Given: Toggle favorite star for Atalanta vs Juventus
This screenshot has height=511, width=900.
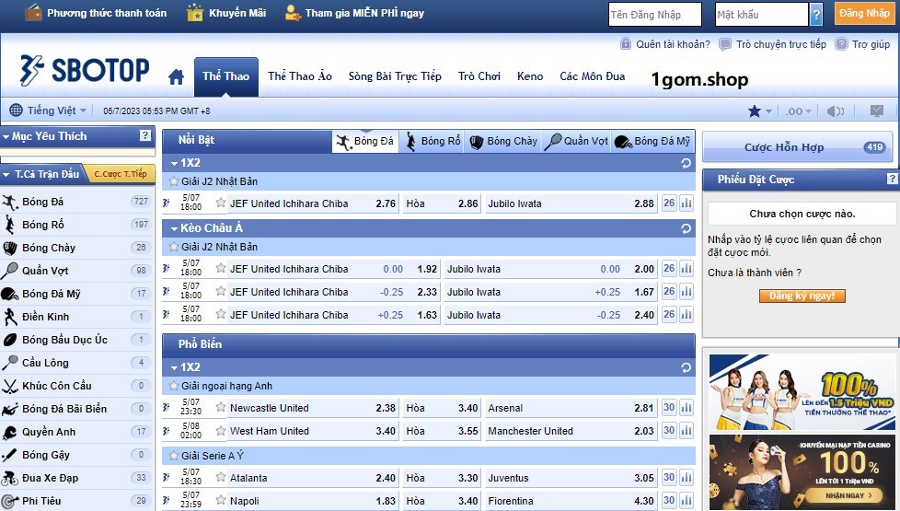Looking at the screenshot, I should click(221, 478).
